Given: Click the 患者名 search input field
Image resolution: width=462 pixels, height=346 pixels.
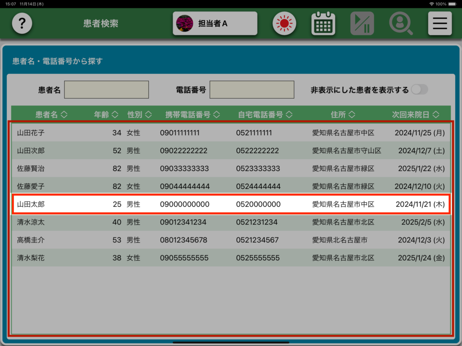Looking at the screenshot, I should [106, 90].
